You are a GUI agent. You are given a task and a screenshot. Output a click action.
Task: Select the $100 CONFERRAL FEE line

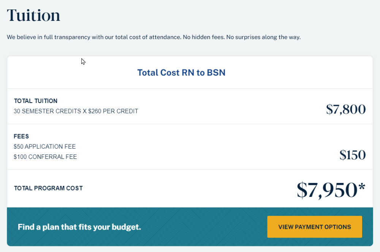[45, 157]
